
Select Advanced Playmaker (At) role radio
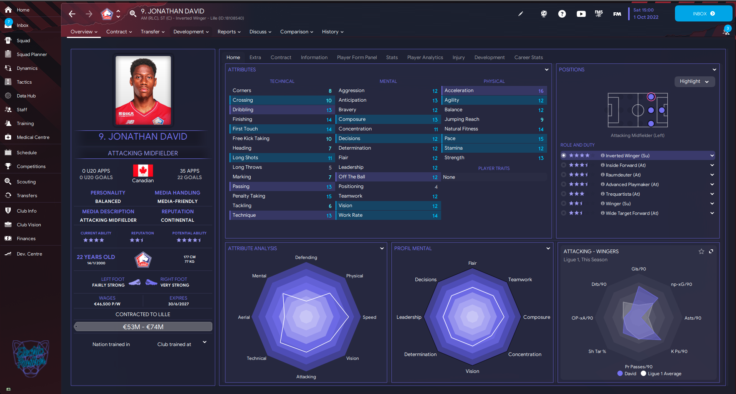click(x=564, y=184)
